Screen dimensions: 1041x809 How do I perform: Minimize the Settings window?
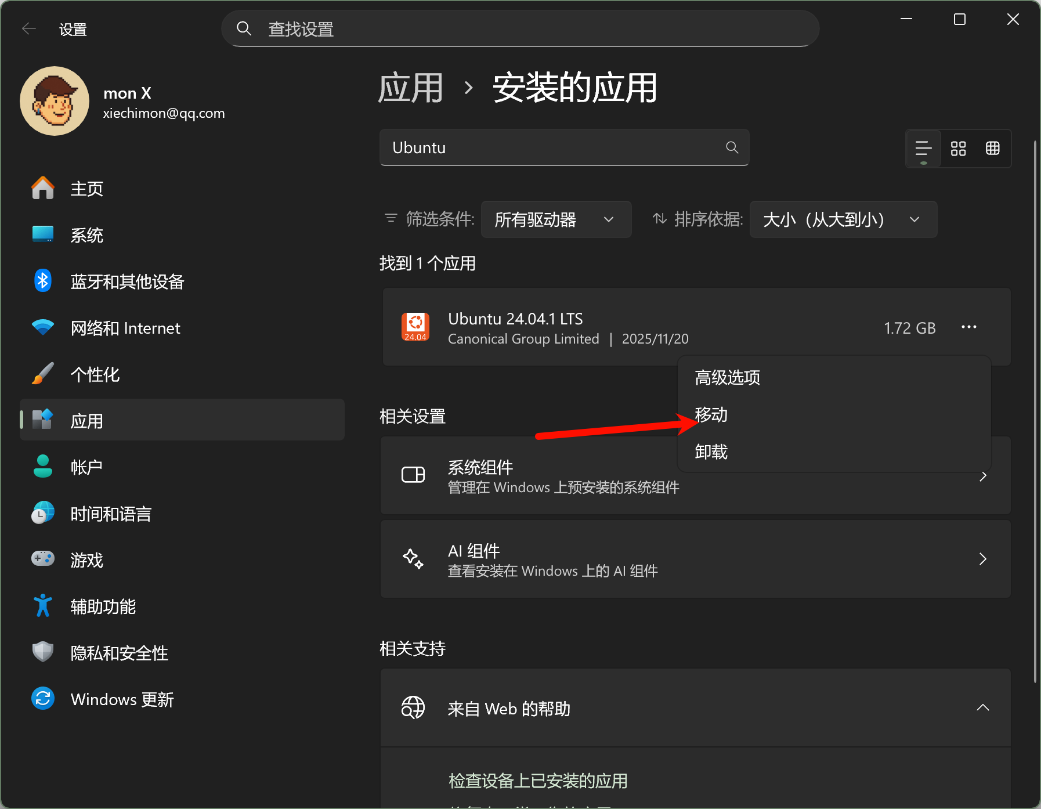click(906, 19)
